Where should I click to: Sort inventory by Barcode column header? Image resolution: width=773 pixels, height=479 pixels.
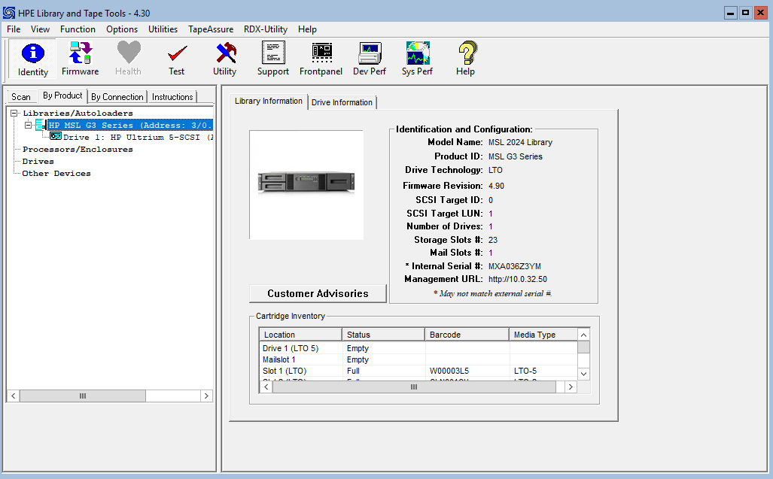467,335
